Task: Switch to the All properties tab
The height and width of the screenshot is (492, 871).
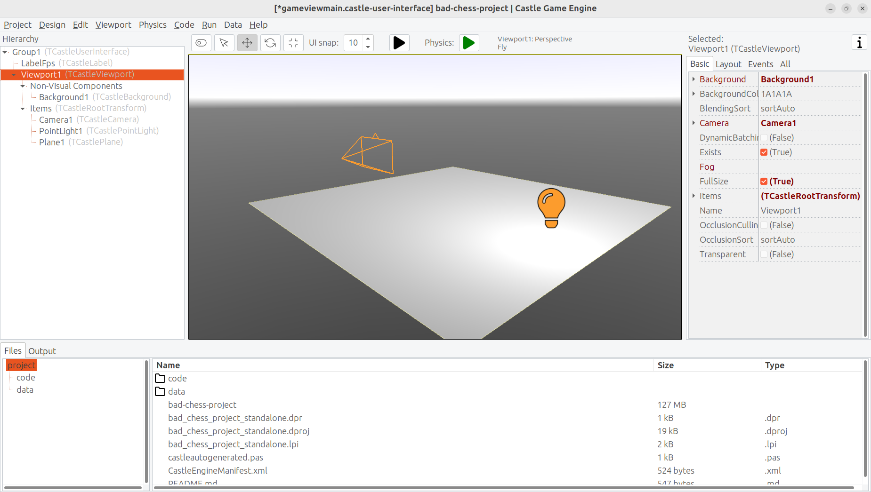Action: pyautogui.click(x=785, y=64)
